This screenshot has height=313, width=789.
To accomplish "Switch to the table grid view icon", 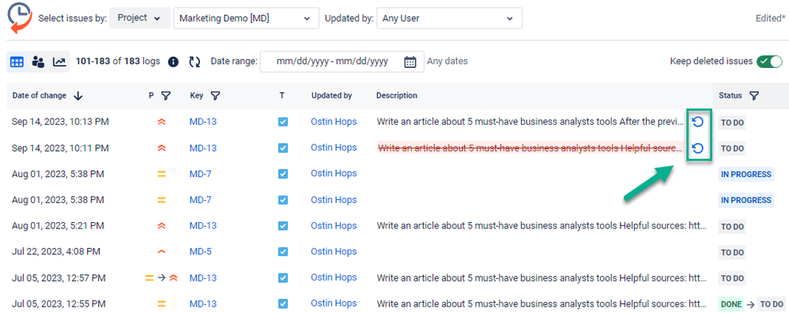I will coord(17,62).
